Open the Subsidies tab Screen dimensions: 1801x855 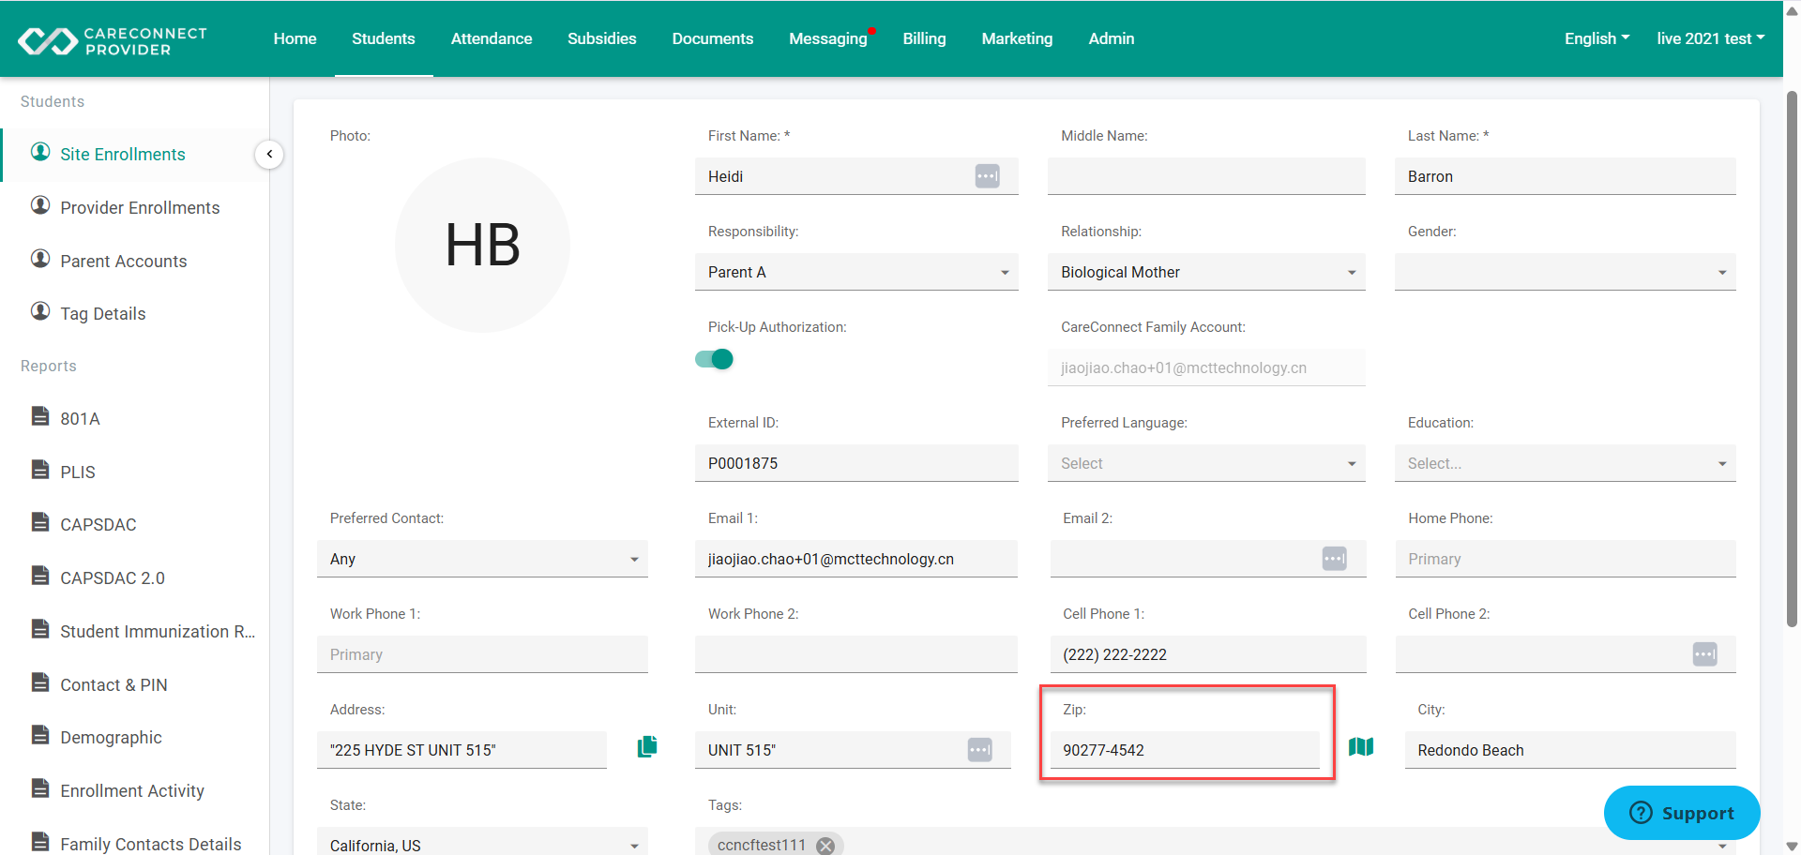click(x=602, y=38)
